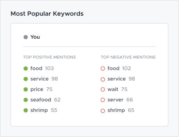This screenshot has width=179, height=137.
Task: Click green dot next to positive food
Action: tap(26, 68)
